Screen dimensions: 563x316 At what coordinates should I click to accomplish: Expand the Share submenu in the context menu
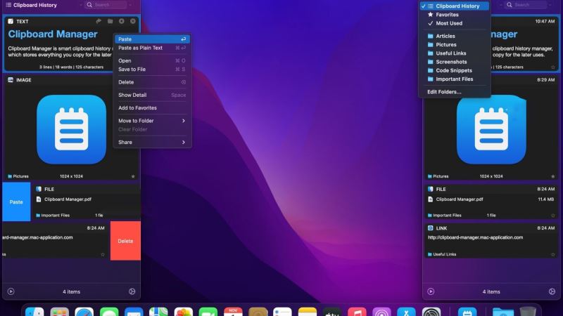152,143
